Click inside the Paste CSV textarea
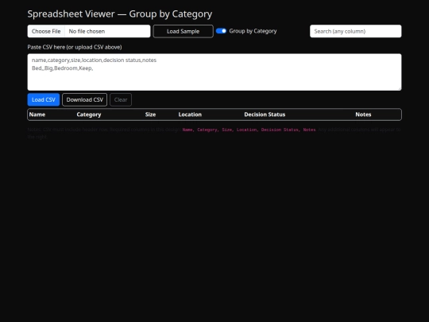 click(x=214, y=72)
